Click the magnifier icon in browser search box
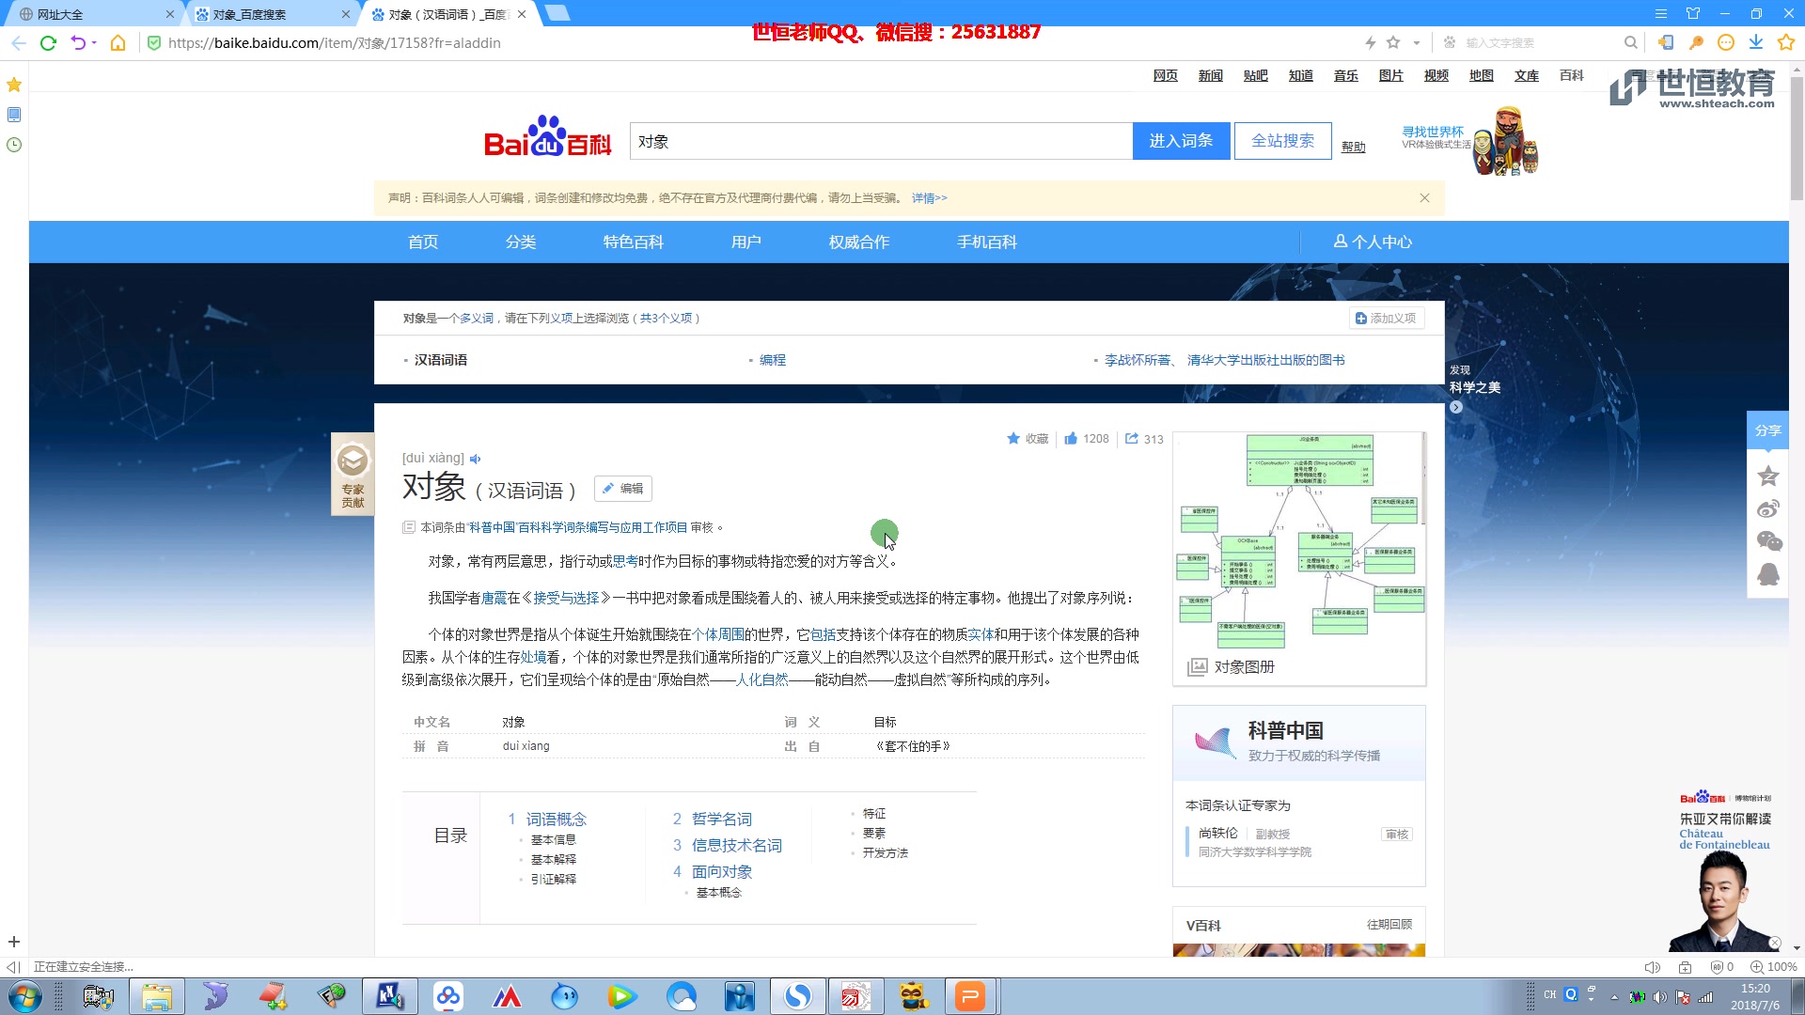This screenshot has height=1015, width=1805. point(1631,42)
